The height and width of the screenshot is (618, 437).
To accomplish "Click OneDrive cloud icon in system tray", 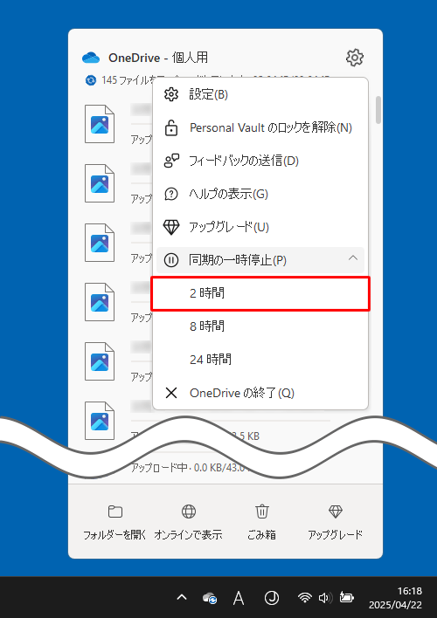I will 210,598.
